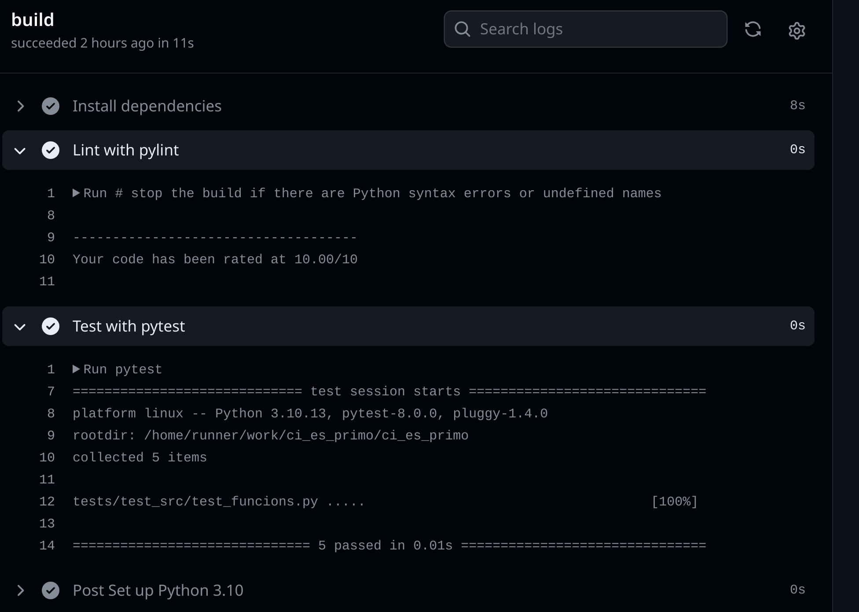The width and height of the screenshot is (859, 612).
Task: Click the Install dependencies success check icon
Action: point(51,106)
